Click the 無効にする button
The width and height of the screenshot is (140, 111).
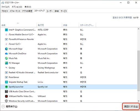131,107
